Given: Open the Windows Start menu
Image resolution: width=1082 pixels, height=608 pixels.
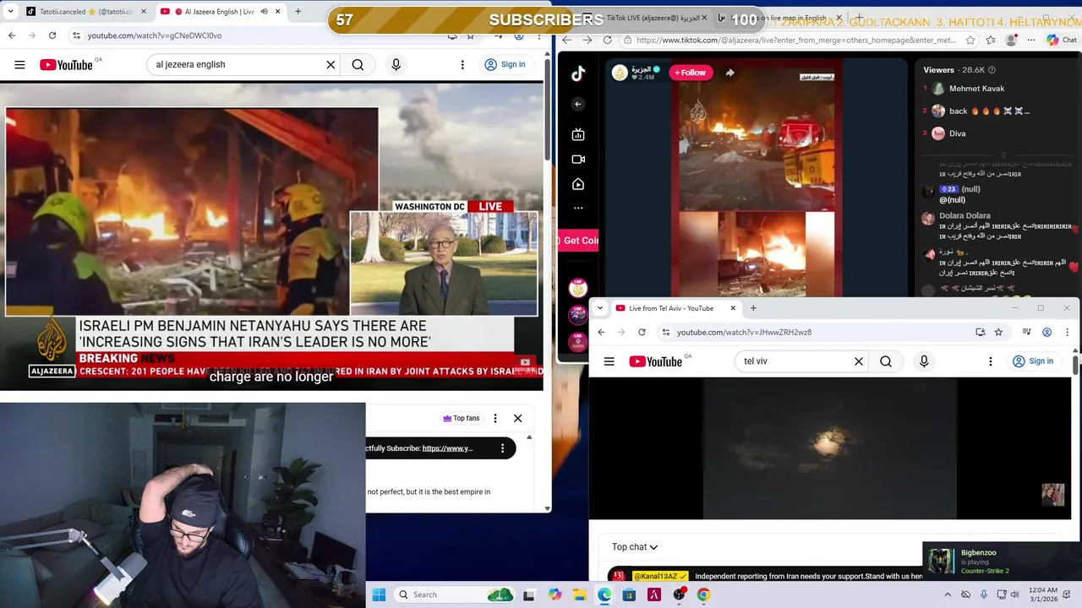Looking at the screenshot, I should [379, 594].
